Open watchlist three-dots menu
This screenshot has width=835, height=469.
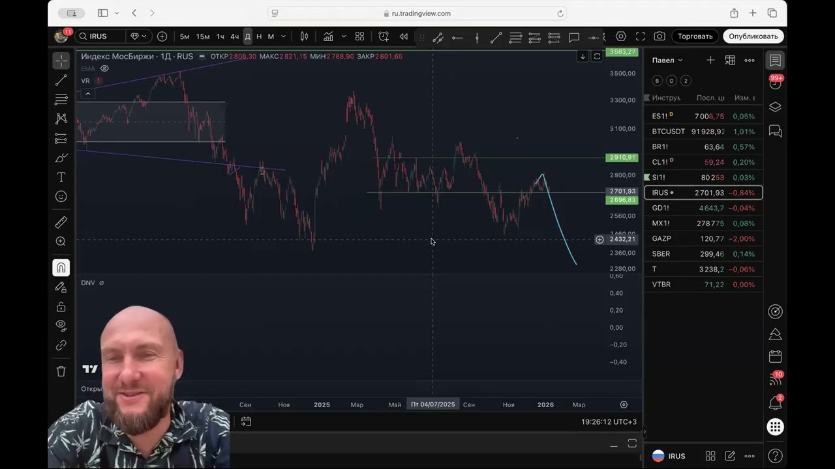click(750, 60)
